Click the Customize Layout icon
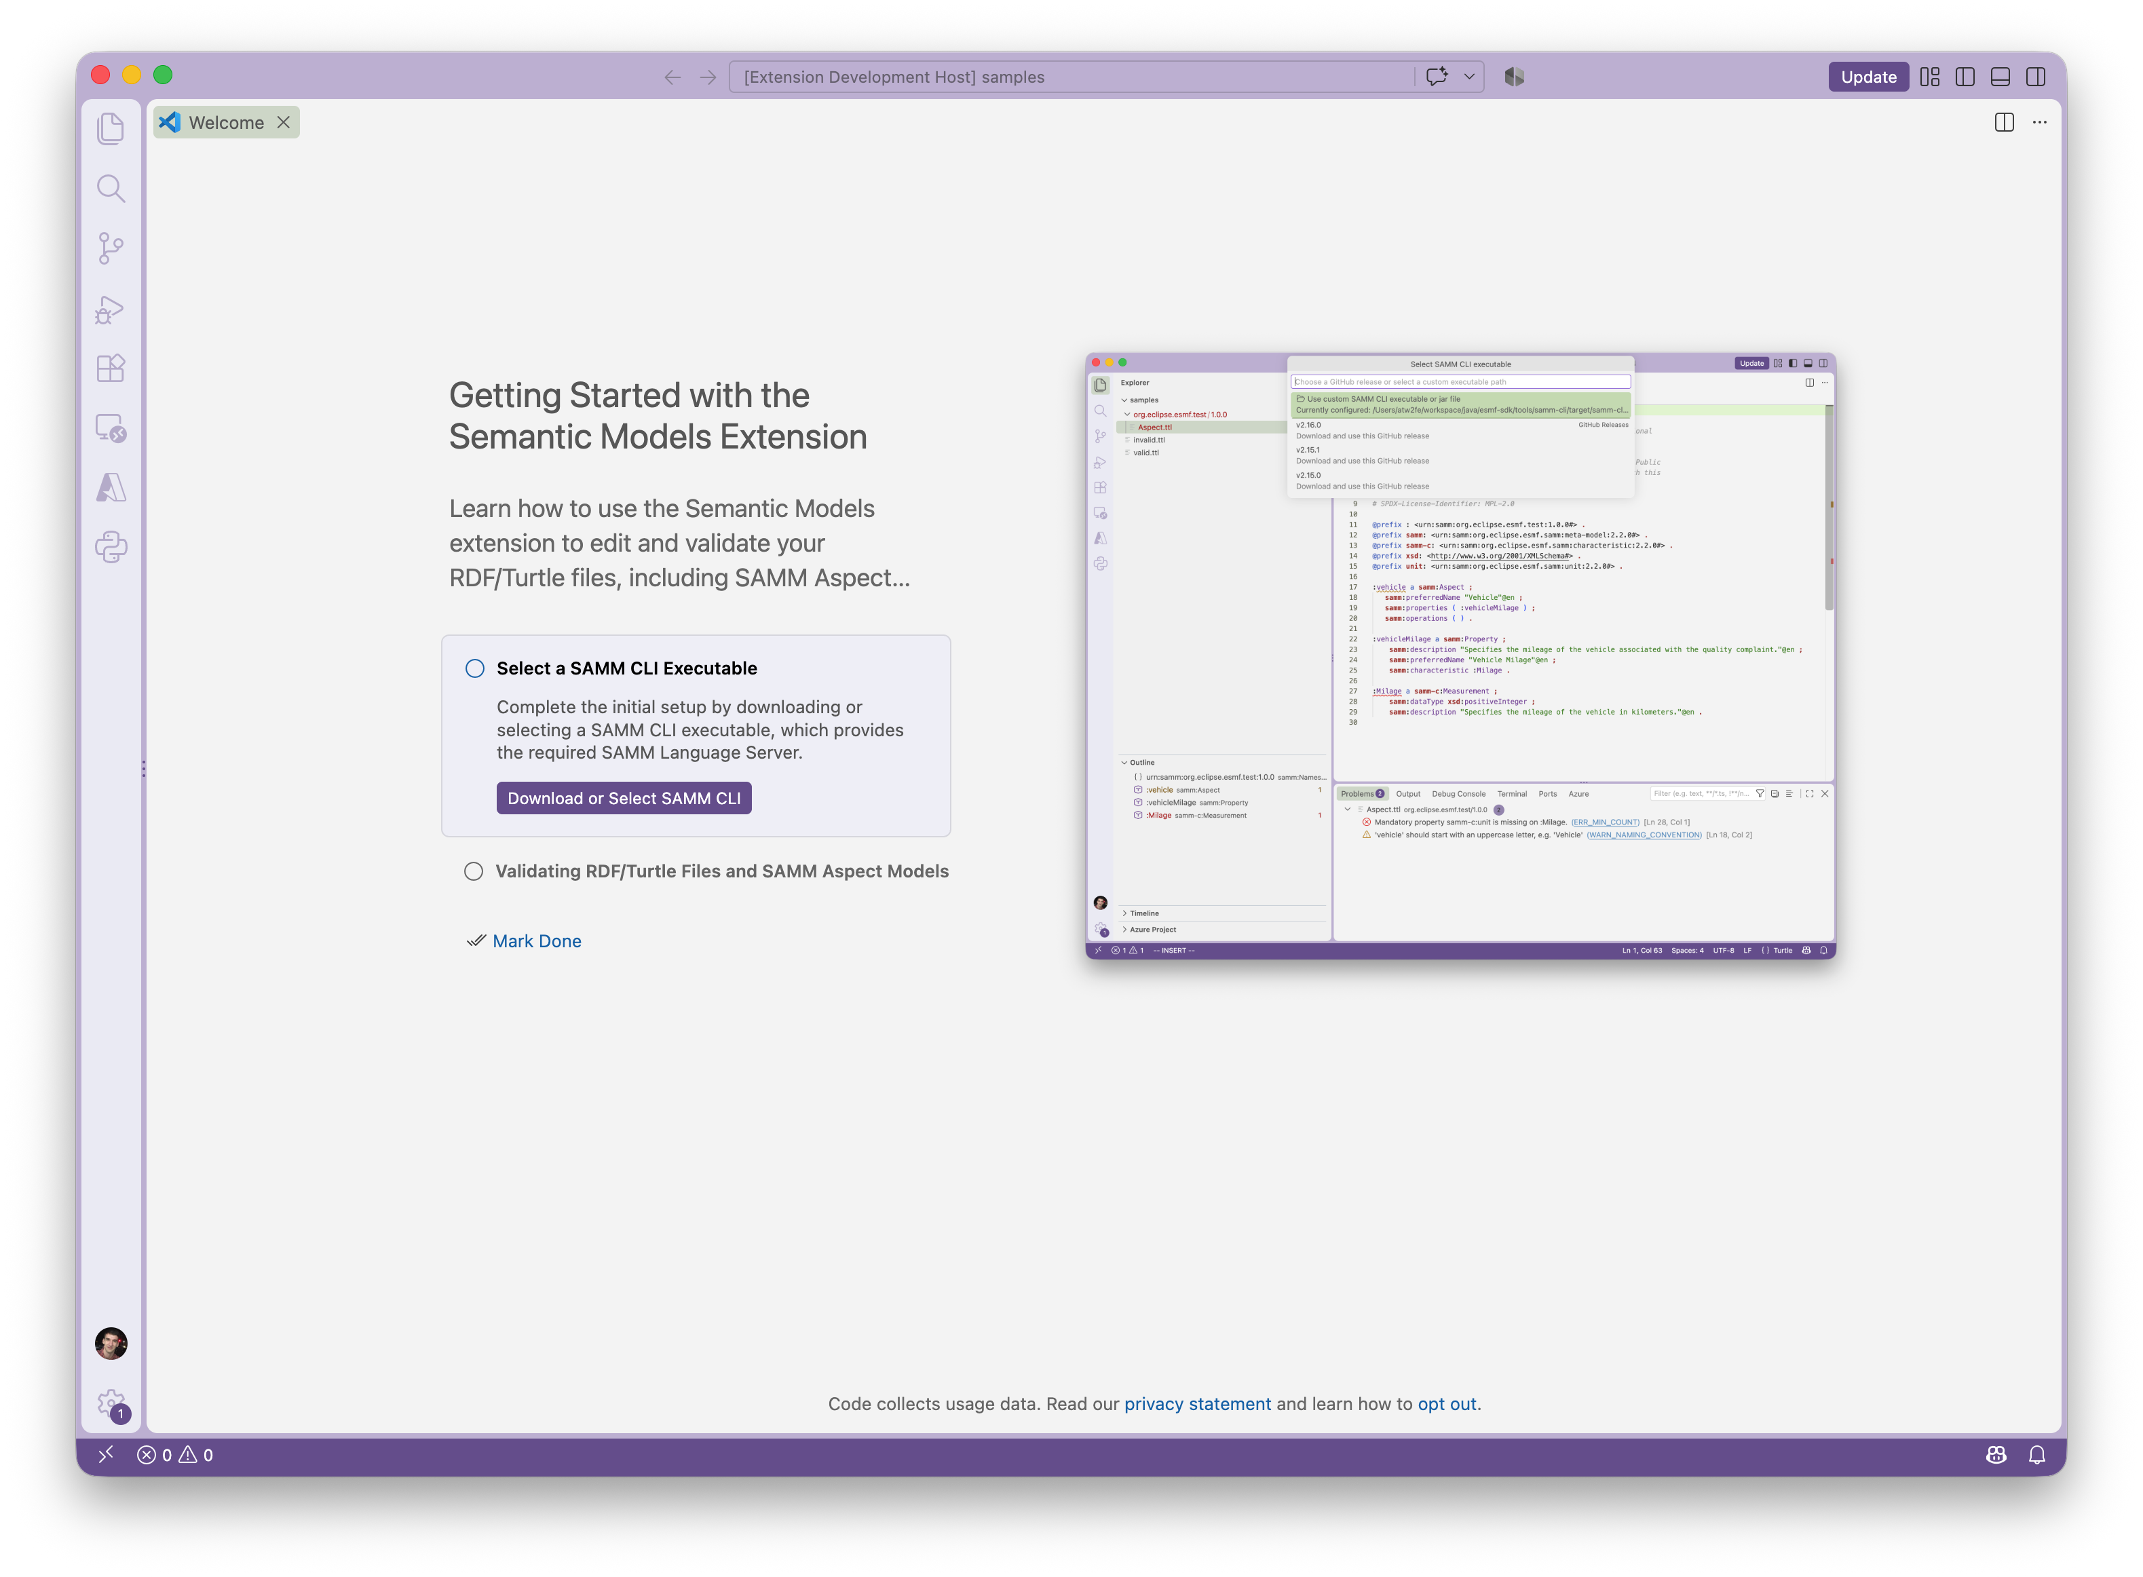Image resolution: width=2143 pixels, height=1577 pixels. click(x=1929, y=77)
